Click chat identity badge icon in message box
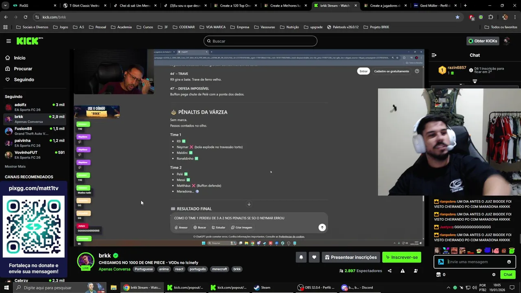 [441, 262]
